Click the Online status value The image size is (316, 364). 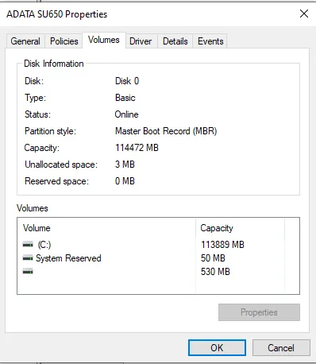point(126,114)
